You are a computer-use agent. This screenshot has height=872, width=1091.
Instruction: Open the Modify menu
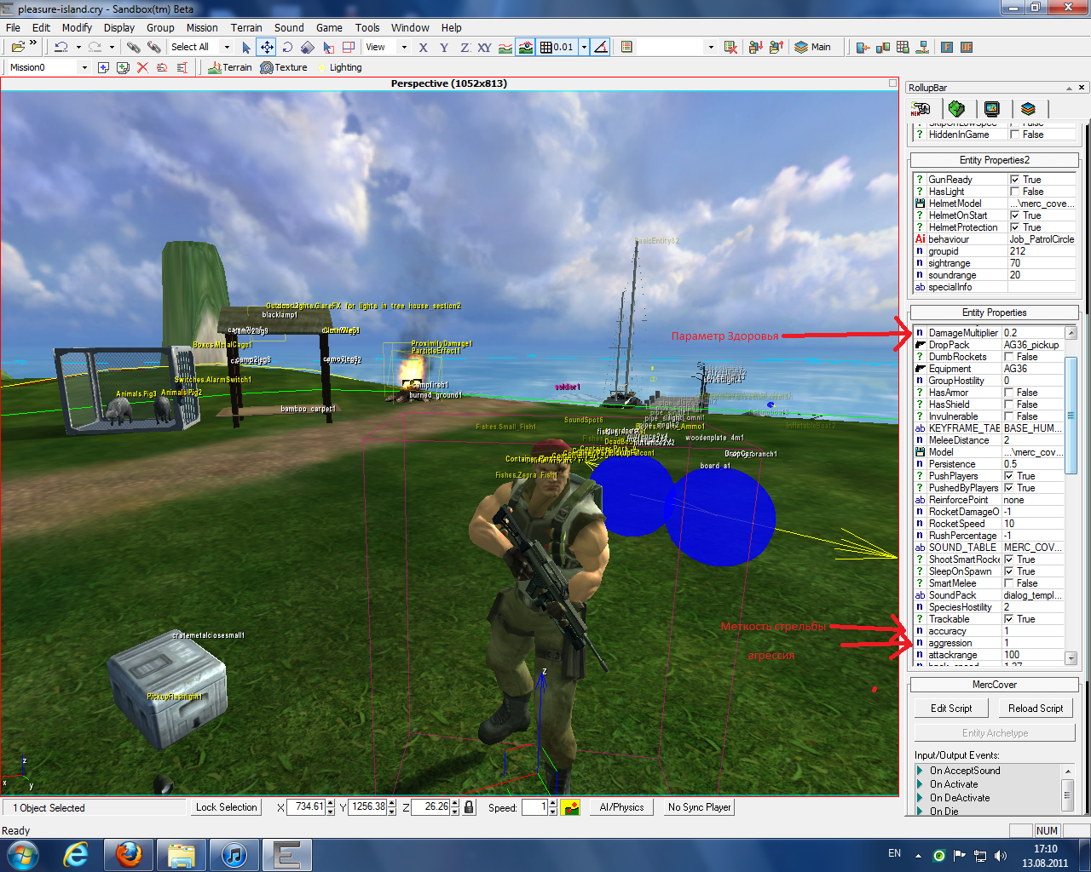(77, 27)
